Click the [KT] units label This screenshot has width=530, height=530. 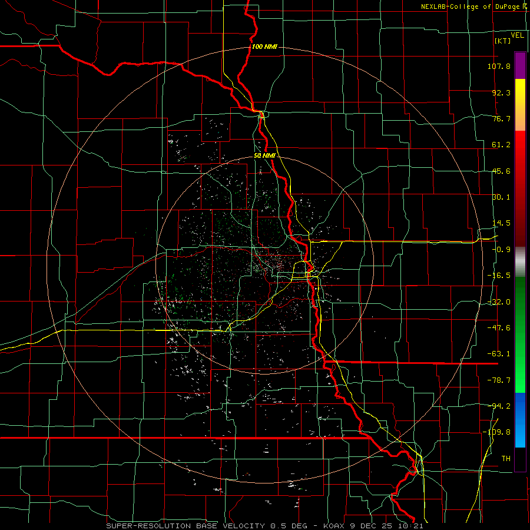click(x=503, y=41)
